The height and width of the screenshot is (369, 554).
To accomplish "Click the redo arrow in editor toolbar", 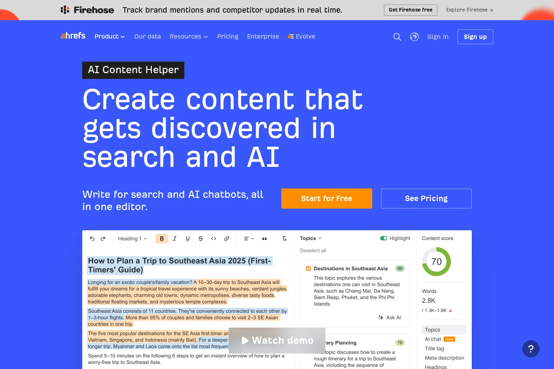I will click(x=103, y=239).
